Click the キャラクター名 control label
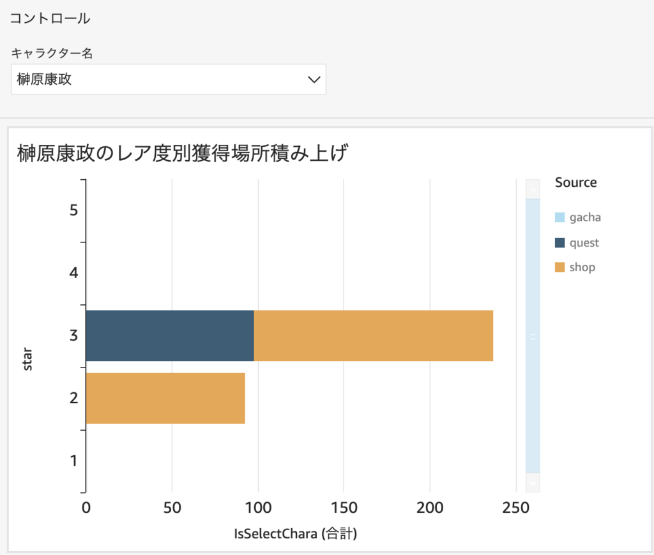Screen dimensions: 654x555 (x=52, y=53)
